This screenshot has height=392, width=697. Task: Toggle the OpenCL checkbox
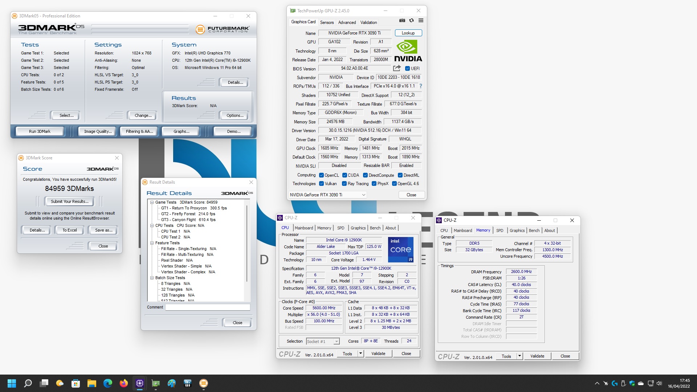click(321, 175)
